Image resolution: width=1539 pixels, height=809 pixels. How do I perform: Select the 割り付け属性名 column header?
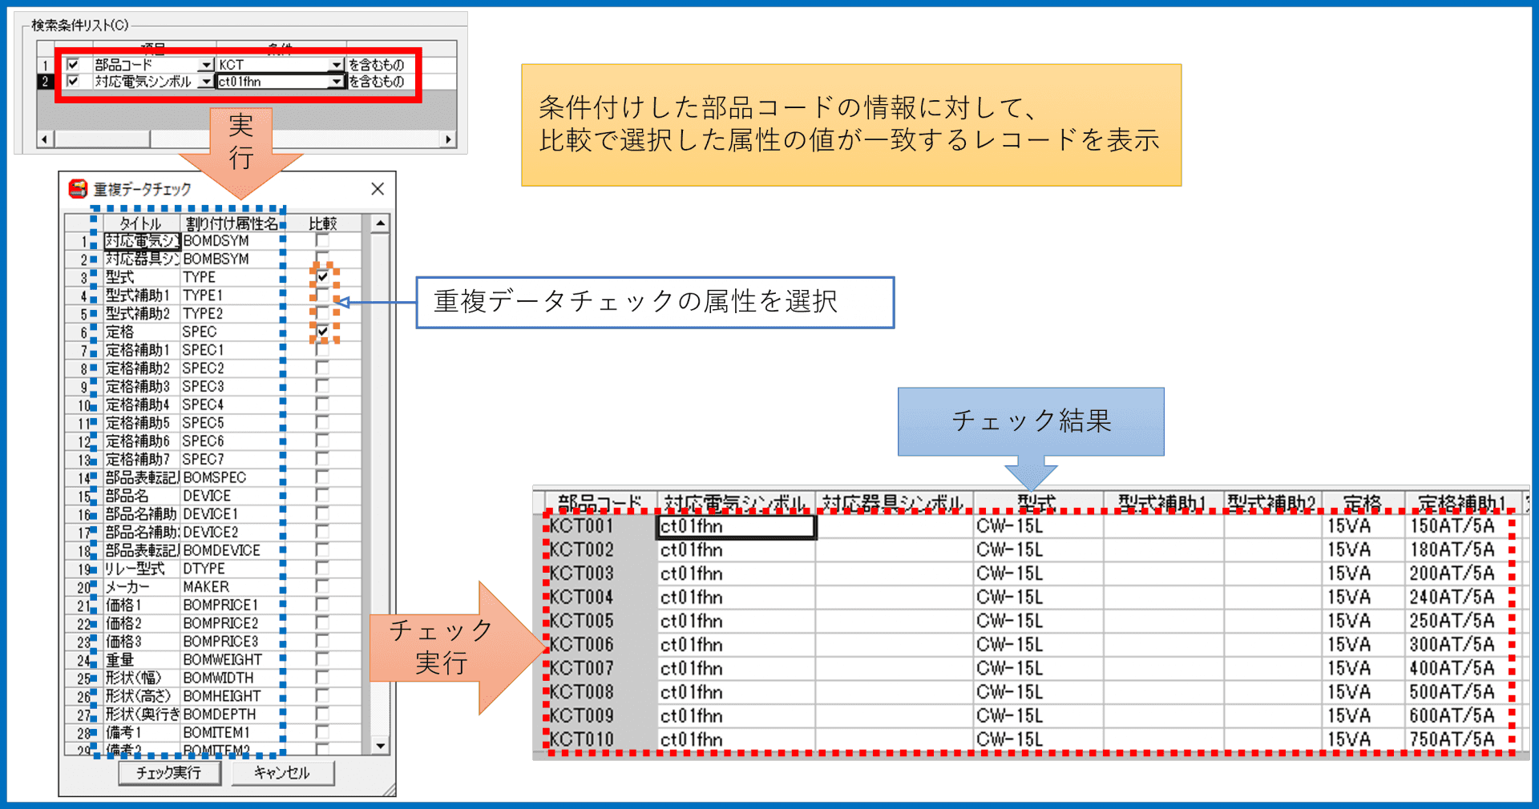click(231, 223)
